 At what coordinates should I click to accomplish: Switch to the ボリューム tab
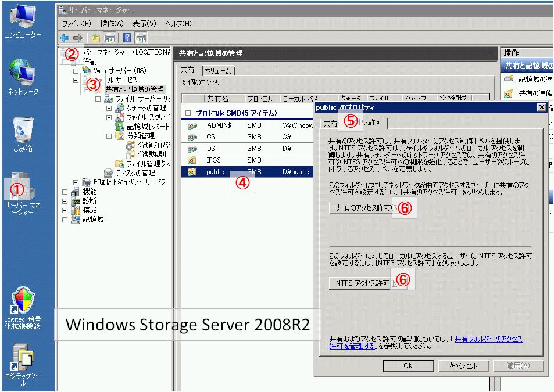[218, 71]
